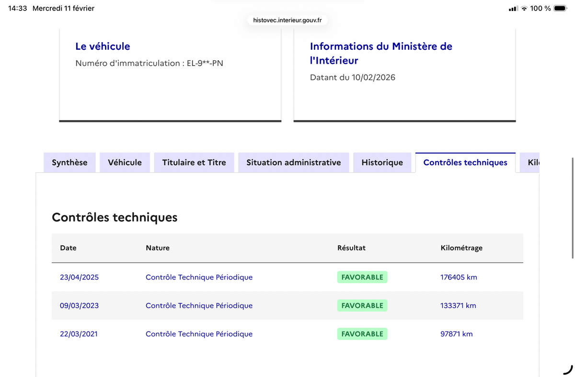
Task: Click the 23/04/2025 inspection date
Action: (x=79, y=277)
